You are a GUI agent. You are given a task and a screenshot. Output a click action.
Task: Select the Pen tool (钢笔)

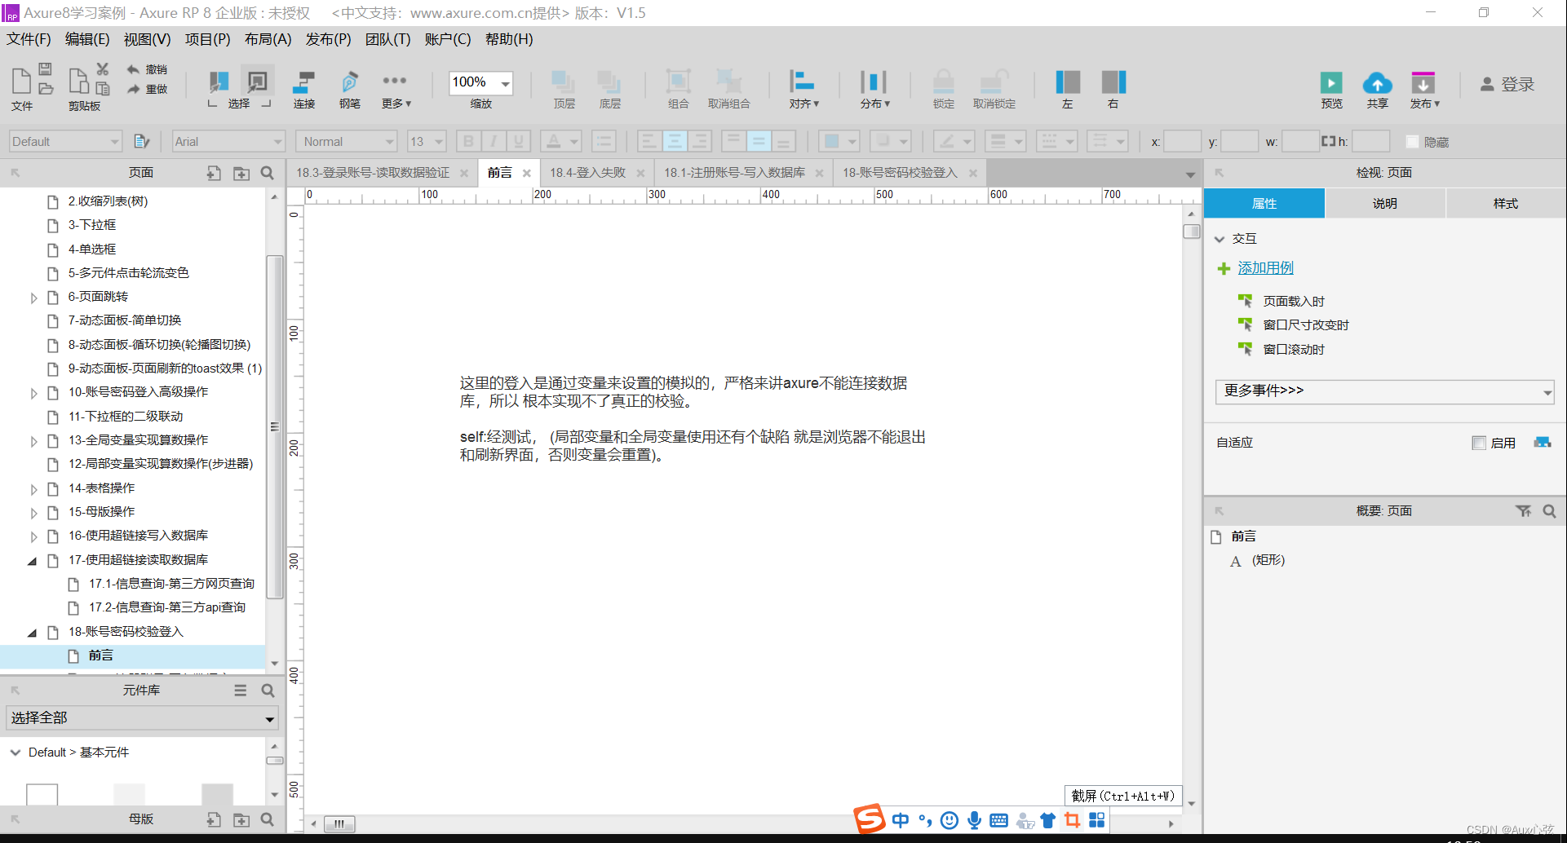(x=349, y=86)
